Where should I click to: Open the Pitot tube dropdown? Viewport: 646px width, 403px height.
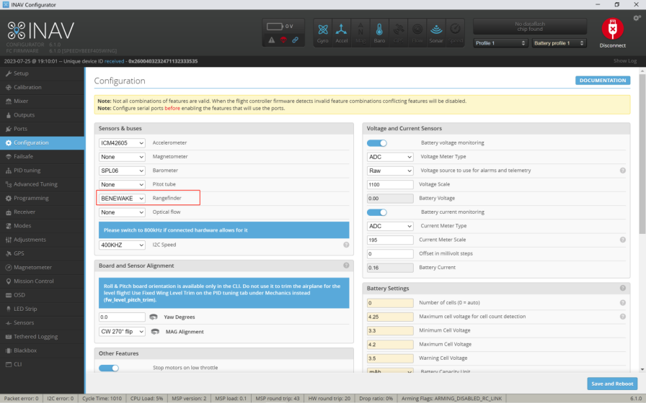[x=122, y=185]
